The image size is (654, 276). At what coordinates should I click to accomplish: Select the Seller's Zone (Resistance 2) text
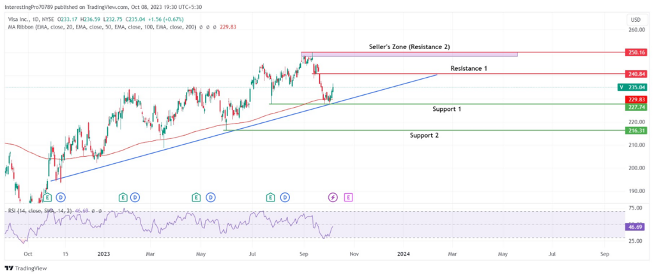coord(409,47)
